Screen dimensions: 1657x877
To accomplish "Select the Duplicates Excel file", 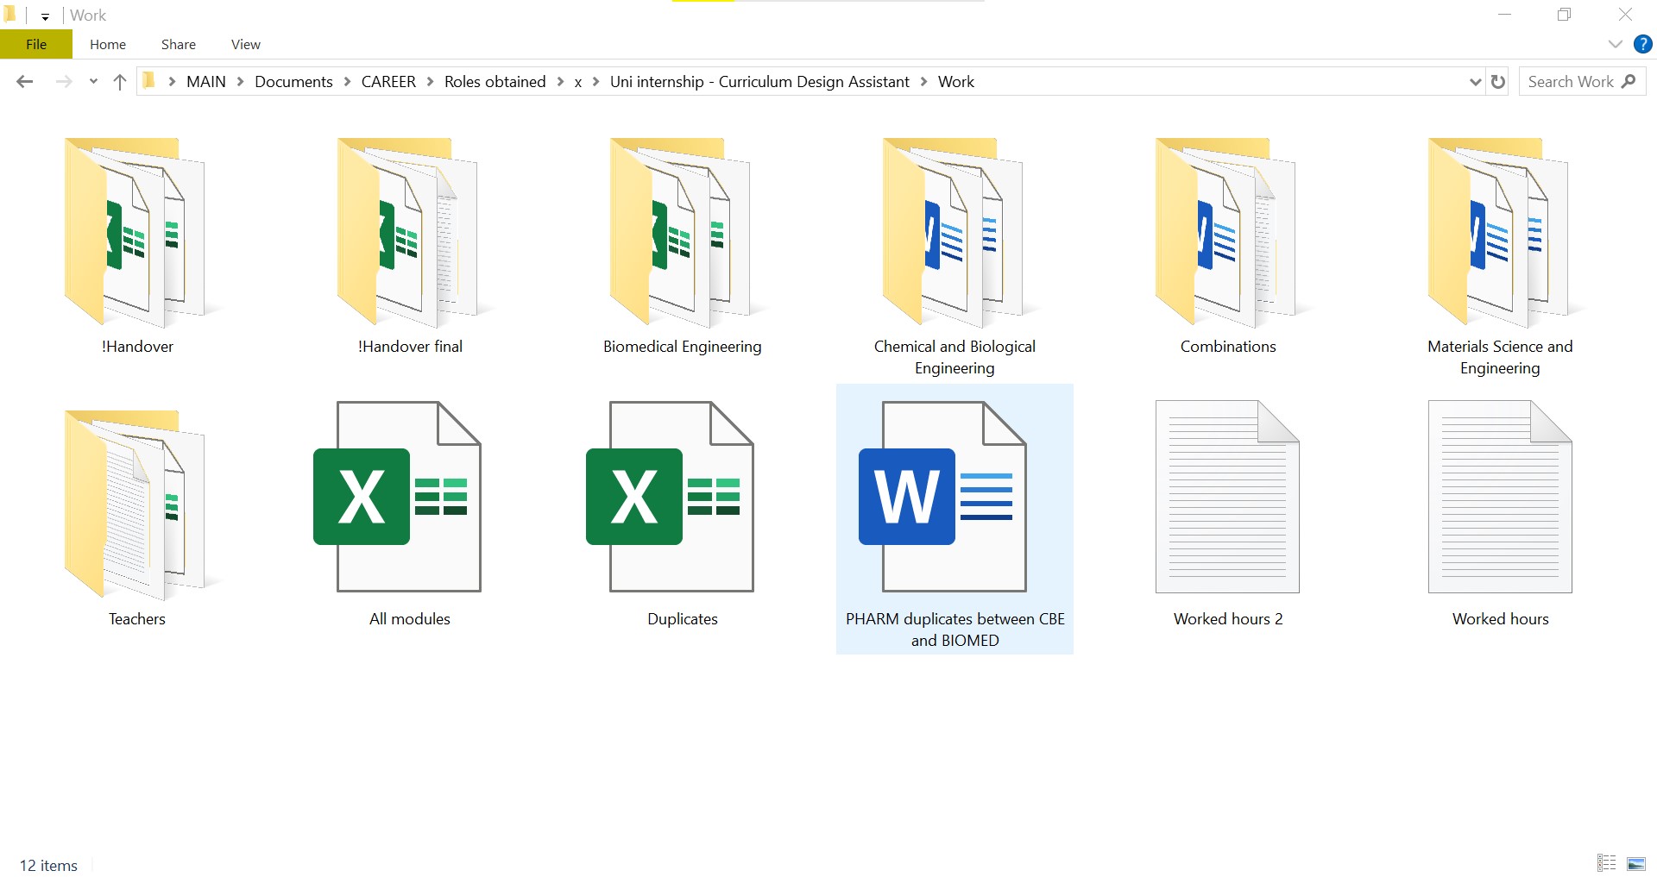I will (671, 497).
